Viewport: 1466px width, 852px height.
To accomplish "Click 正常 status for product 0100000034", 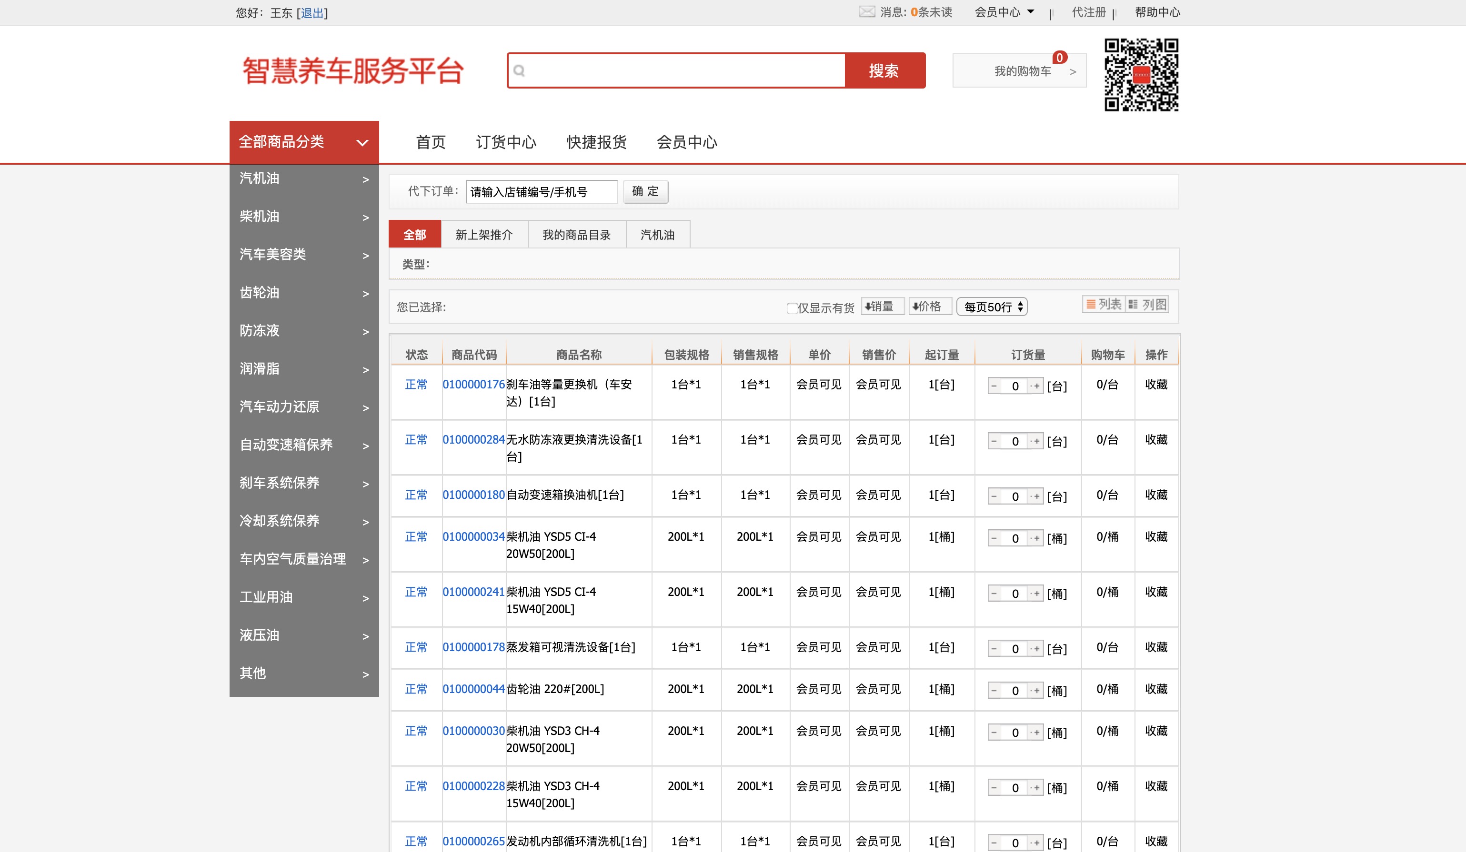I will [x=416, y=537].
